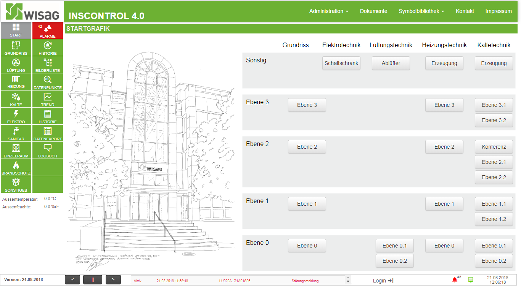Open Grundriss Ebene 1 button
The width and height of the screenshot is (521, 292).
(x=307, y=204)
